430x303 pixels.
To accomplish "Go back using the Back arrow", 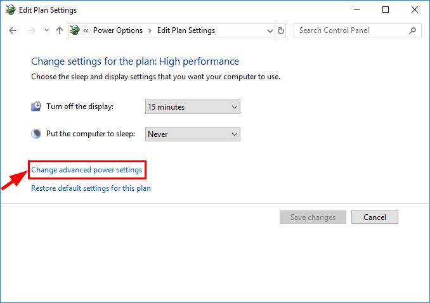I will tap(13, 30).
